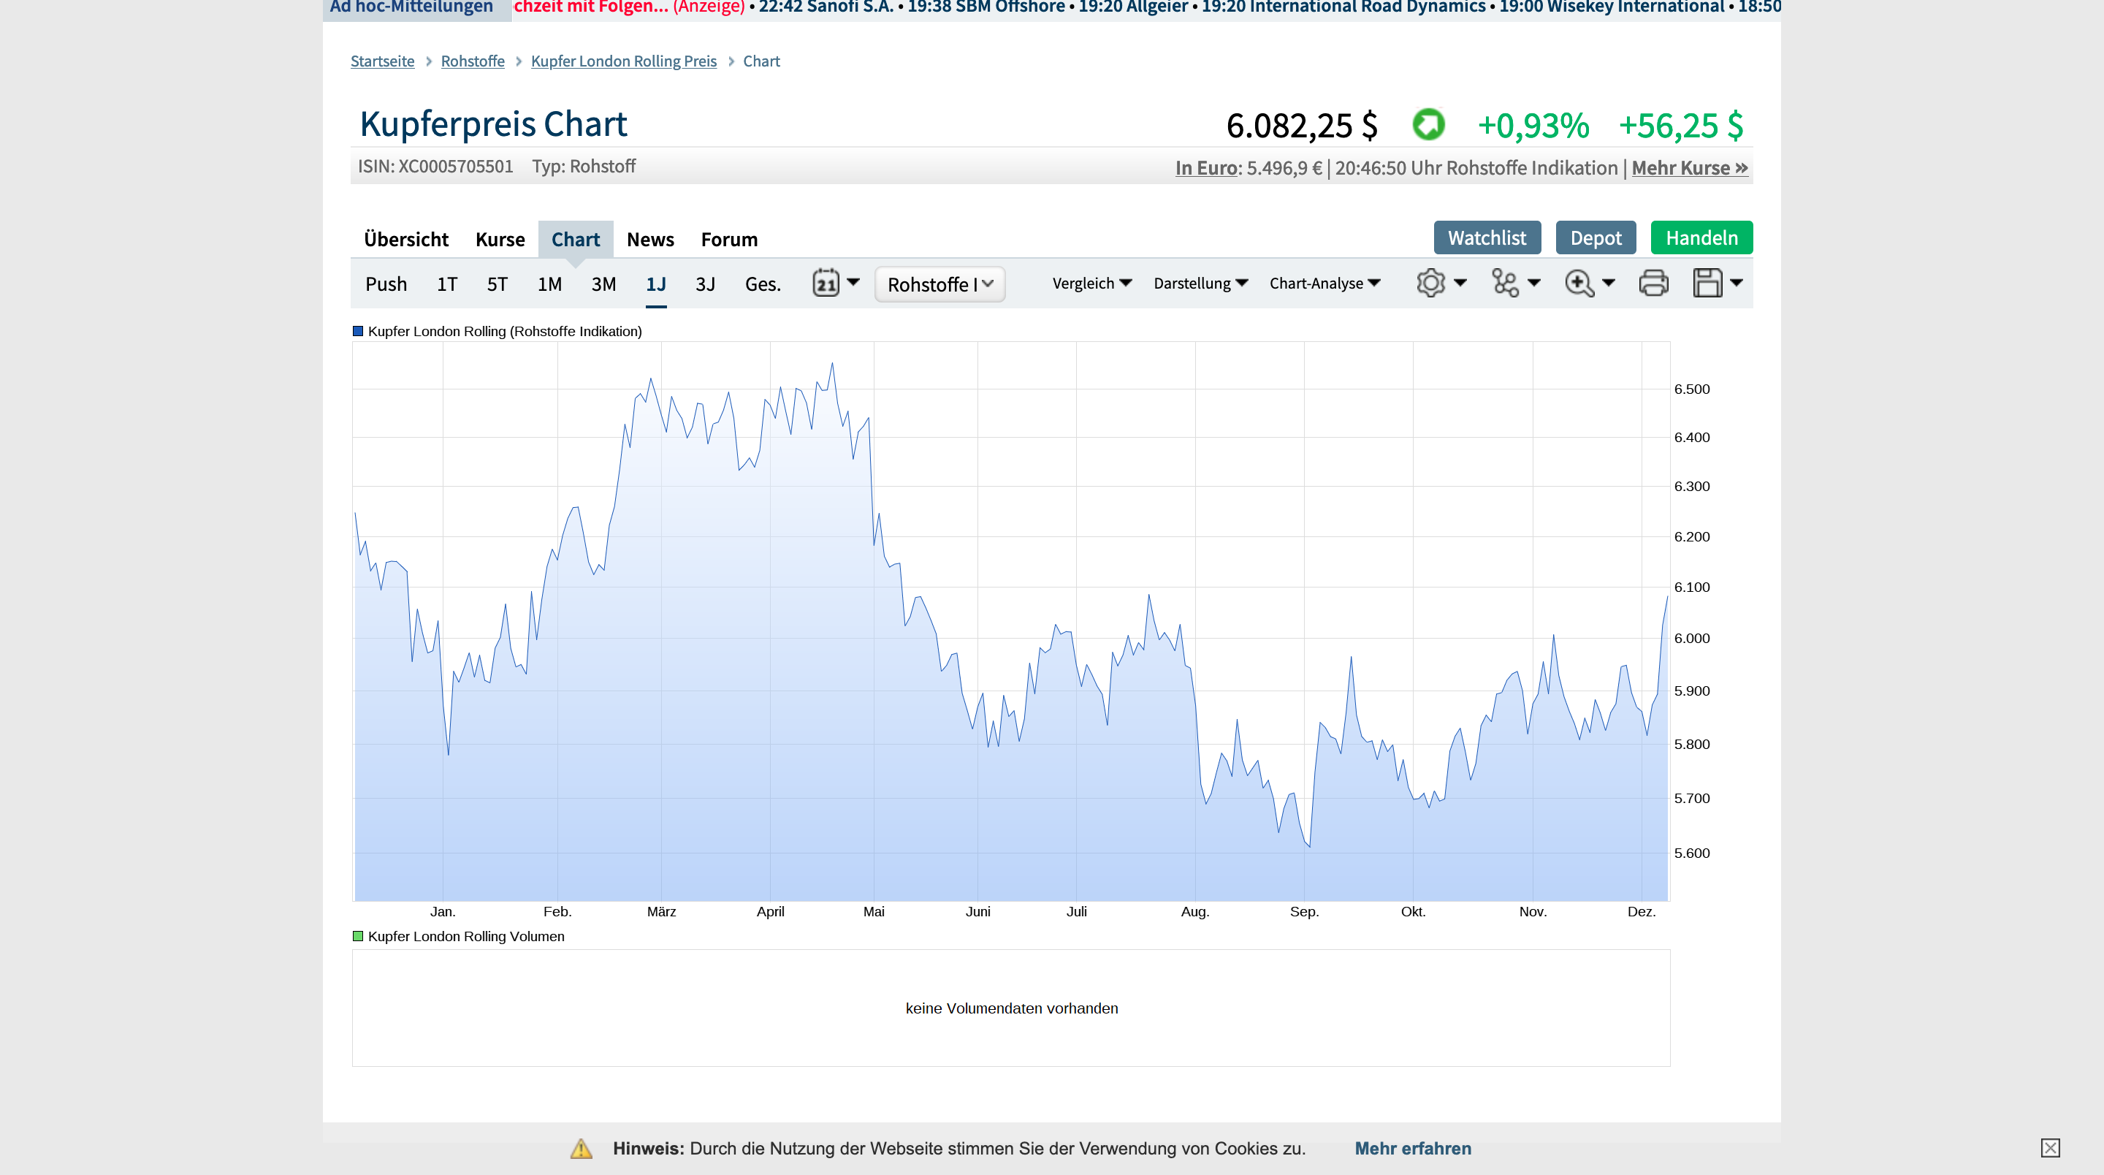
Task: Click the green Handeln button
Action: [1701, 237]
